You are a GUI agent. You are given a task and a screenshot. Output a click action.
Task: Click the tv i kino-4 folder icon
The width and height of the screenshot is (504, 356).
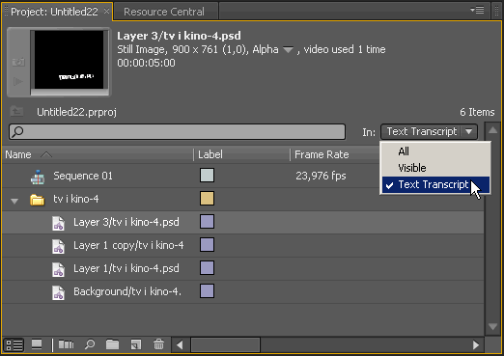38,200
